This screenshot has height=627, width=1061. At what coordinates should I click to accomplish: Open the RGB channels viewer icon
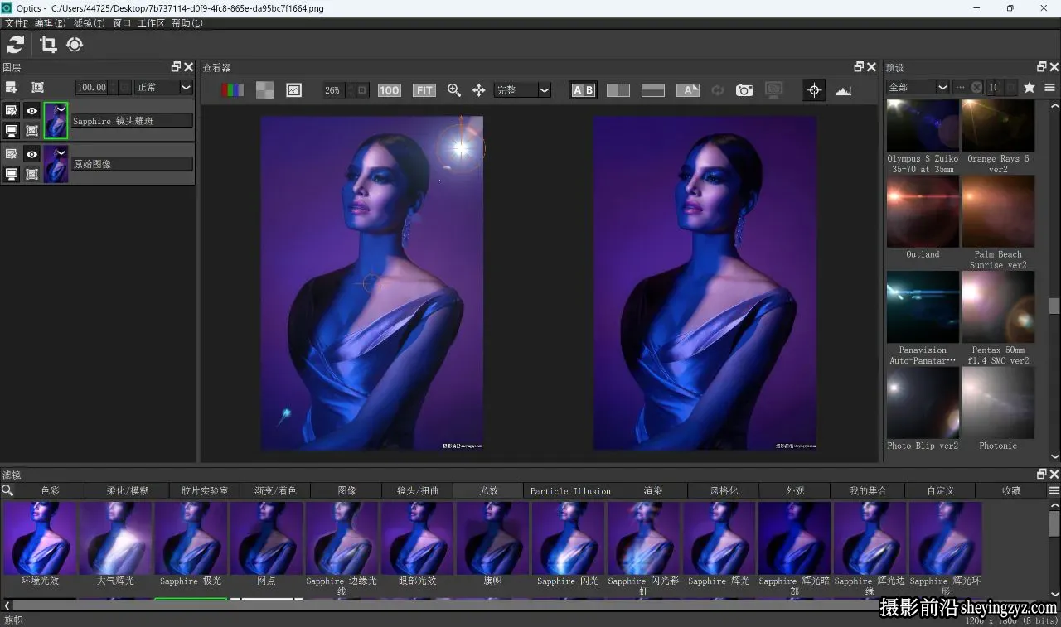(233, 90)
